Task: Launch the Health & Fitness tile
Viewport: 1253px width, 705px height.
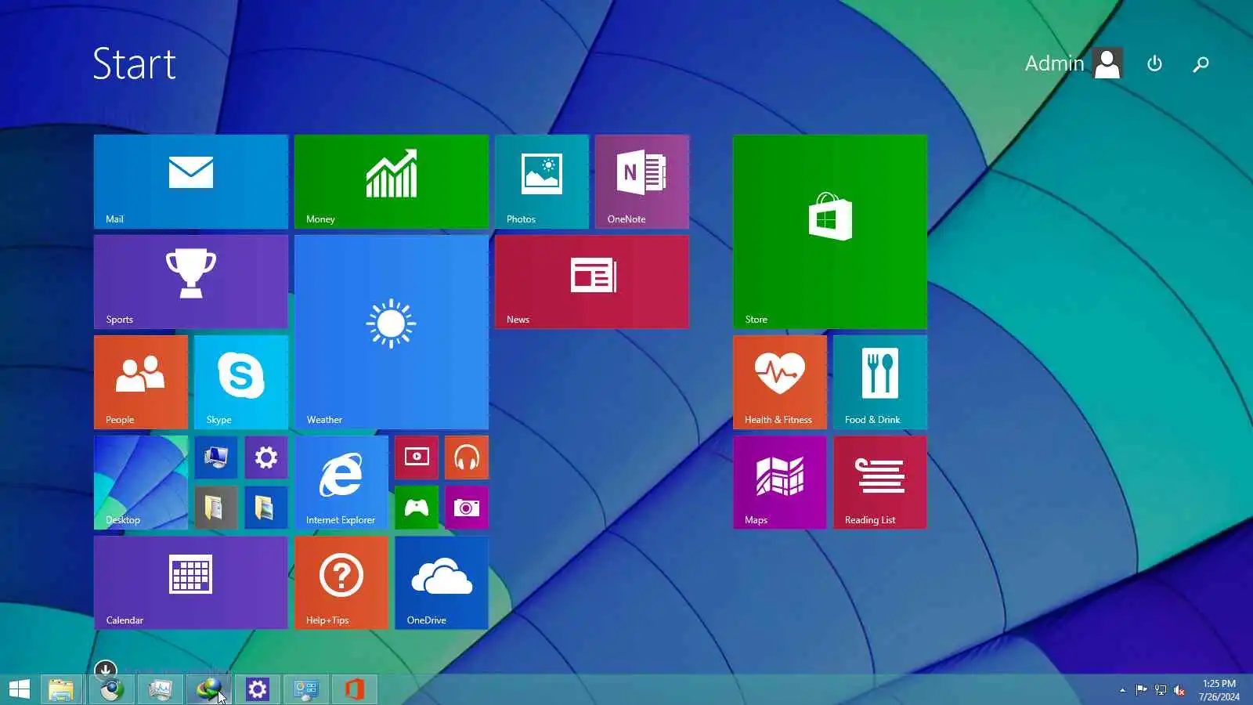Action: pyautogui.click(x=780, y=382)
